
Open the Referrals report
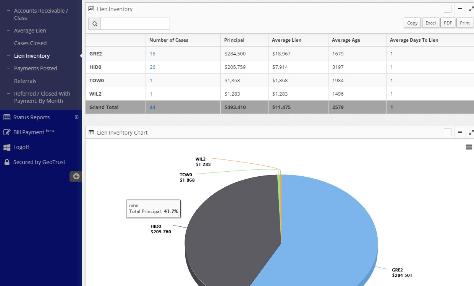[x=25, y=81]
